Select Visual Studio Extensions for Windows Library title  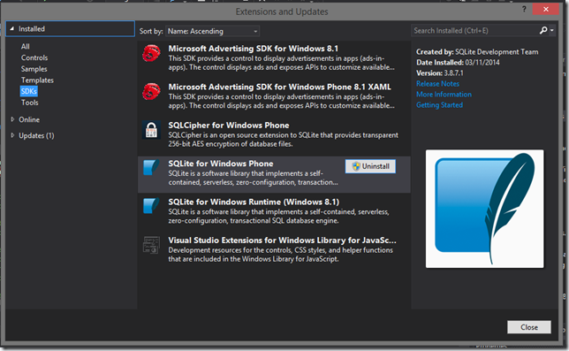pos(282,240)
